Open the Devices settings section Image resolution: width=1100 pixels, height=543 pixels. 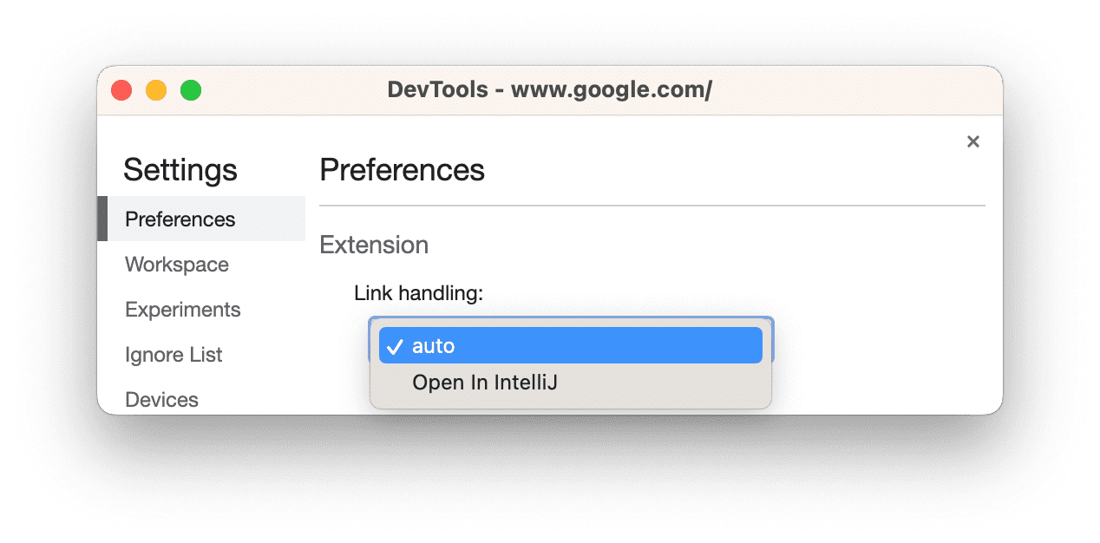(161, 399)
